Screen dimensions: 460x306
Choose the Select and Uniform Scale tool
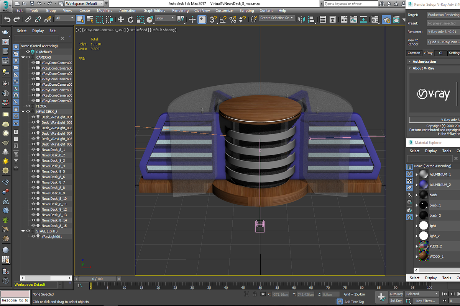point(140,19)
